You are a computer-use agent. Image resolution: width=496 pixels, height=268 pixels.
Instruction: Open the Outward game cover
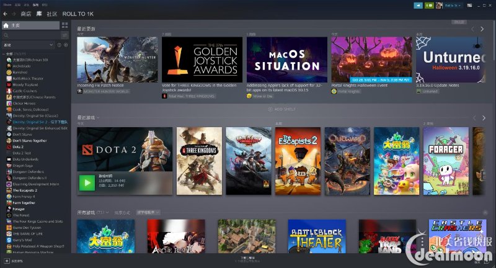[347, 161]
